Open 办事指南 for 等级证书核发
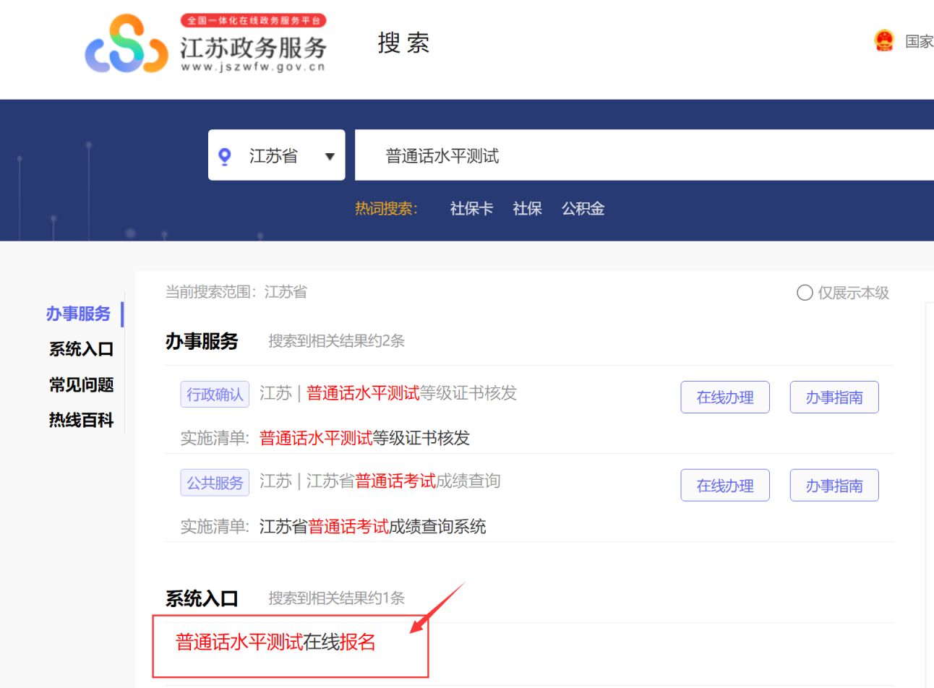This screenshot has width=934, height=688. 834,397
